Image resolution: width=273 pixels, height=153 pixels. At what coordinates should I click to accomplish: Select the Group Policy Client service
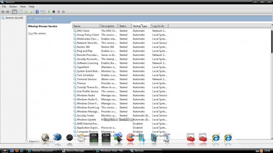coord(120,35)
